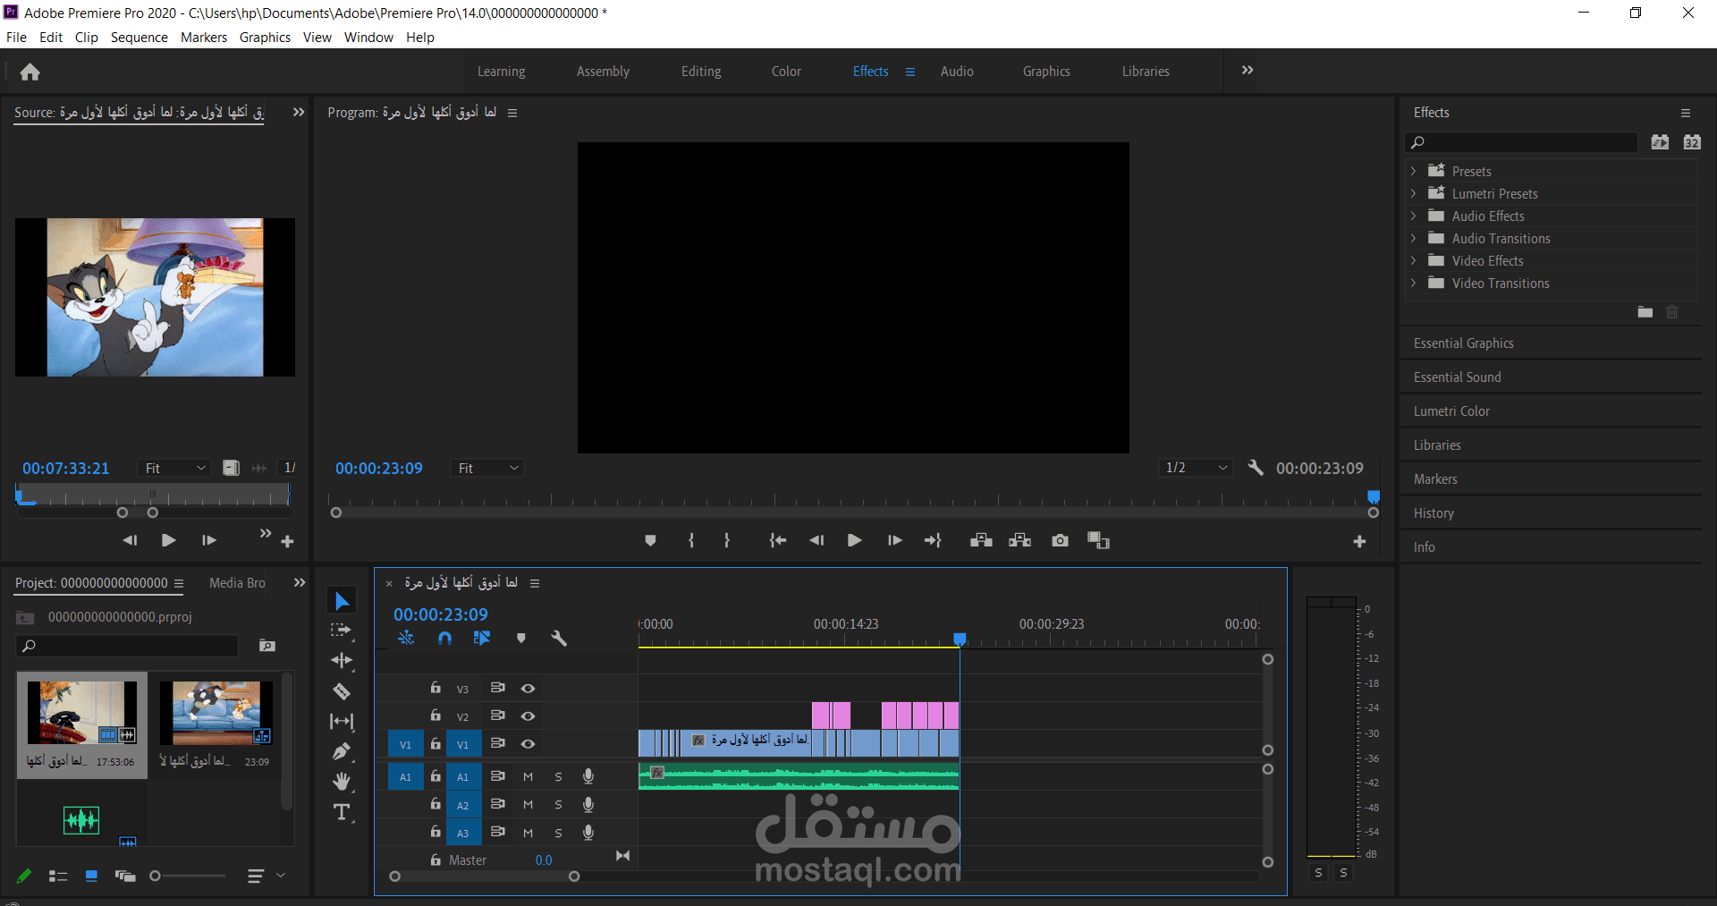Switch to the Audio workspace
Screen dimensions: 1717x906
(957, 72)
